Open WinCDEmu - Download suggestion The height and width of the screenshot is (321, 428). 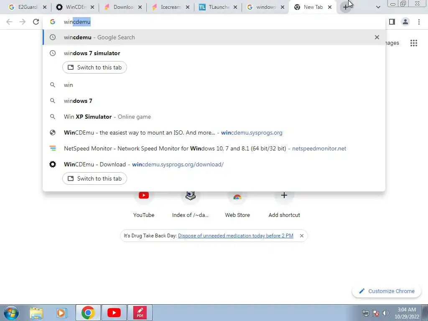[x=214, y=164]
